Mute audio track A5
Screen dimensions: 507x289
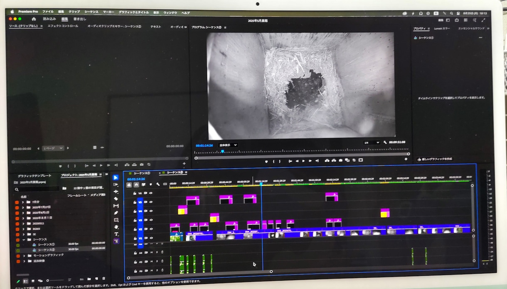(x=152, y=262)
